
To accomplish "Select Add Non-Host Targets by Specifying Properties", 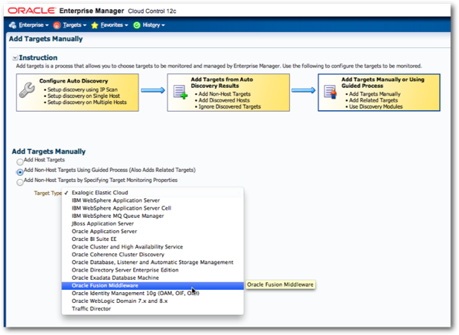I will click(x=20, y=181).
